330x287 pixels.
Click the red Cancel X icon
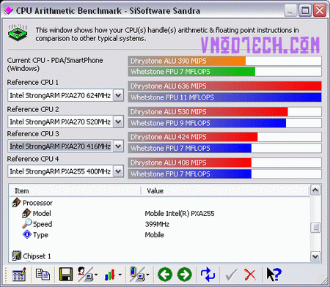250,275
